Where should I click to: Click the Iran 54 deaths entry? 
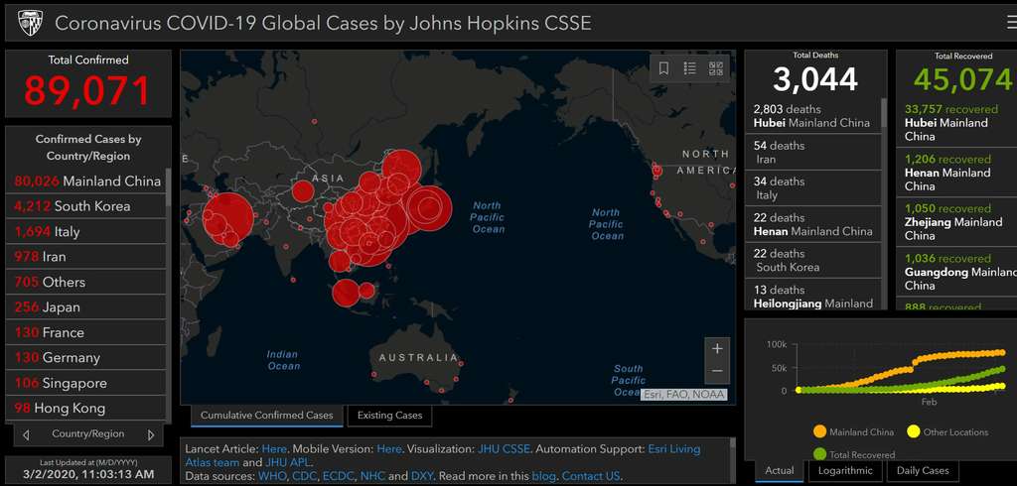tap(812, 153)
